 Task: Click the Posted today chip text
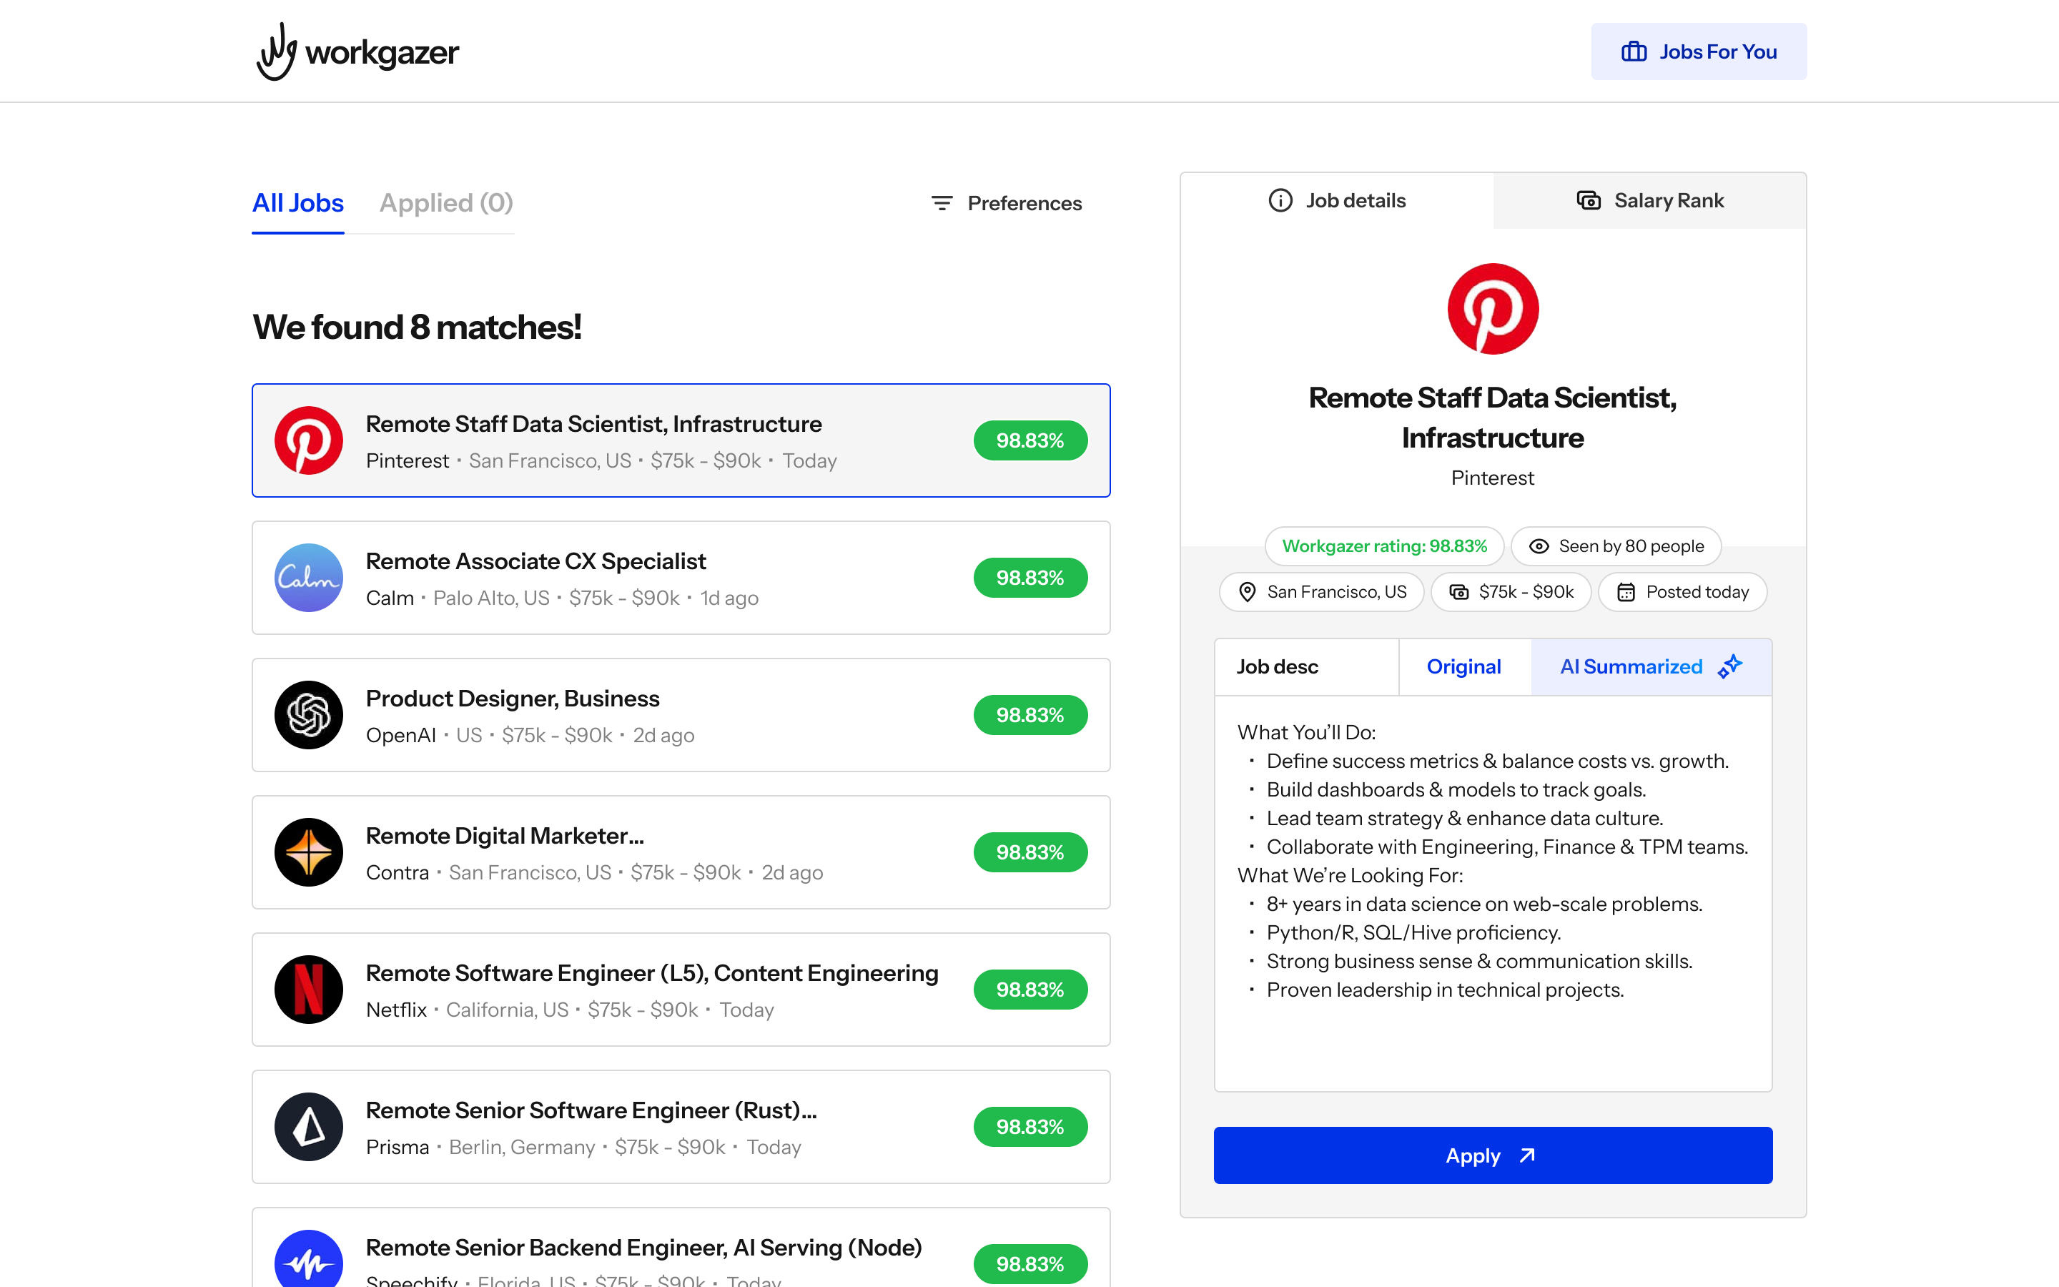pos(1697,593)
